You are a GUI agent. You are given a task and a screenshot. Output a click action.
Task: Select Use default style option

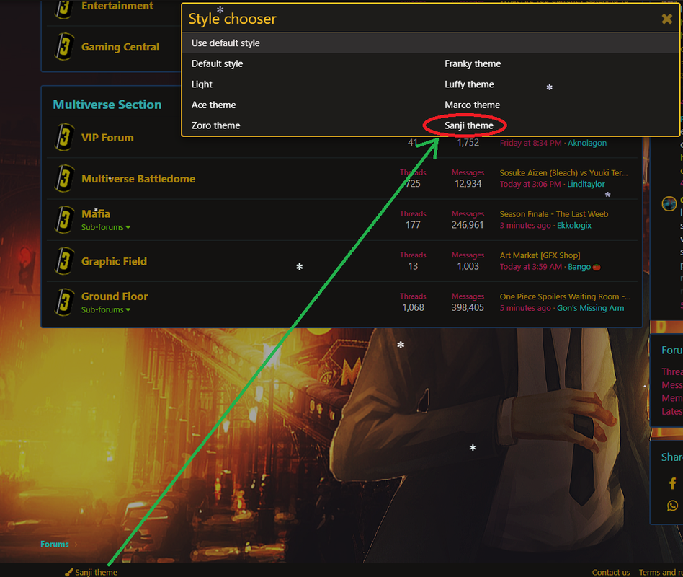[x=430, y=43]
